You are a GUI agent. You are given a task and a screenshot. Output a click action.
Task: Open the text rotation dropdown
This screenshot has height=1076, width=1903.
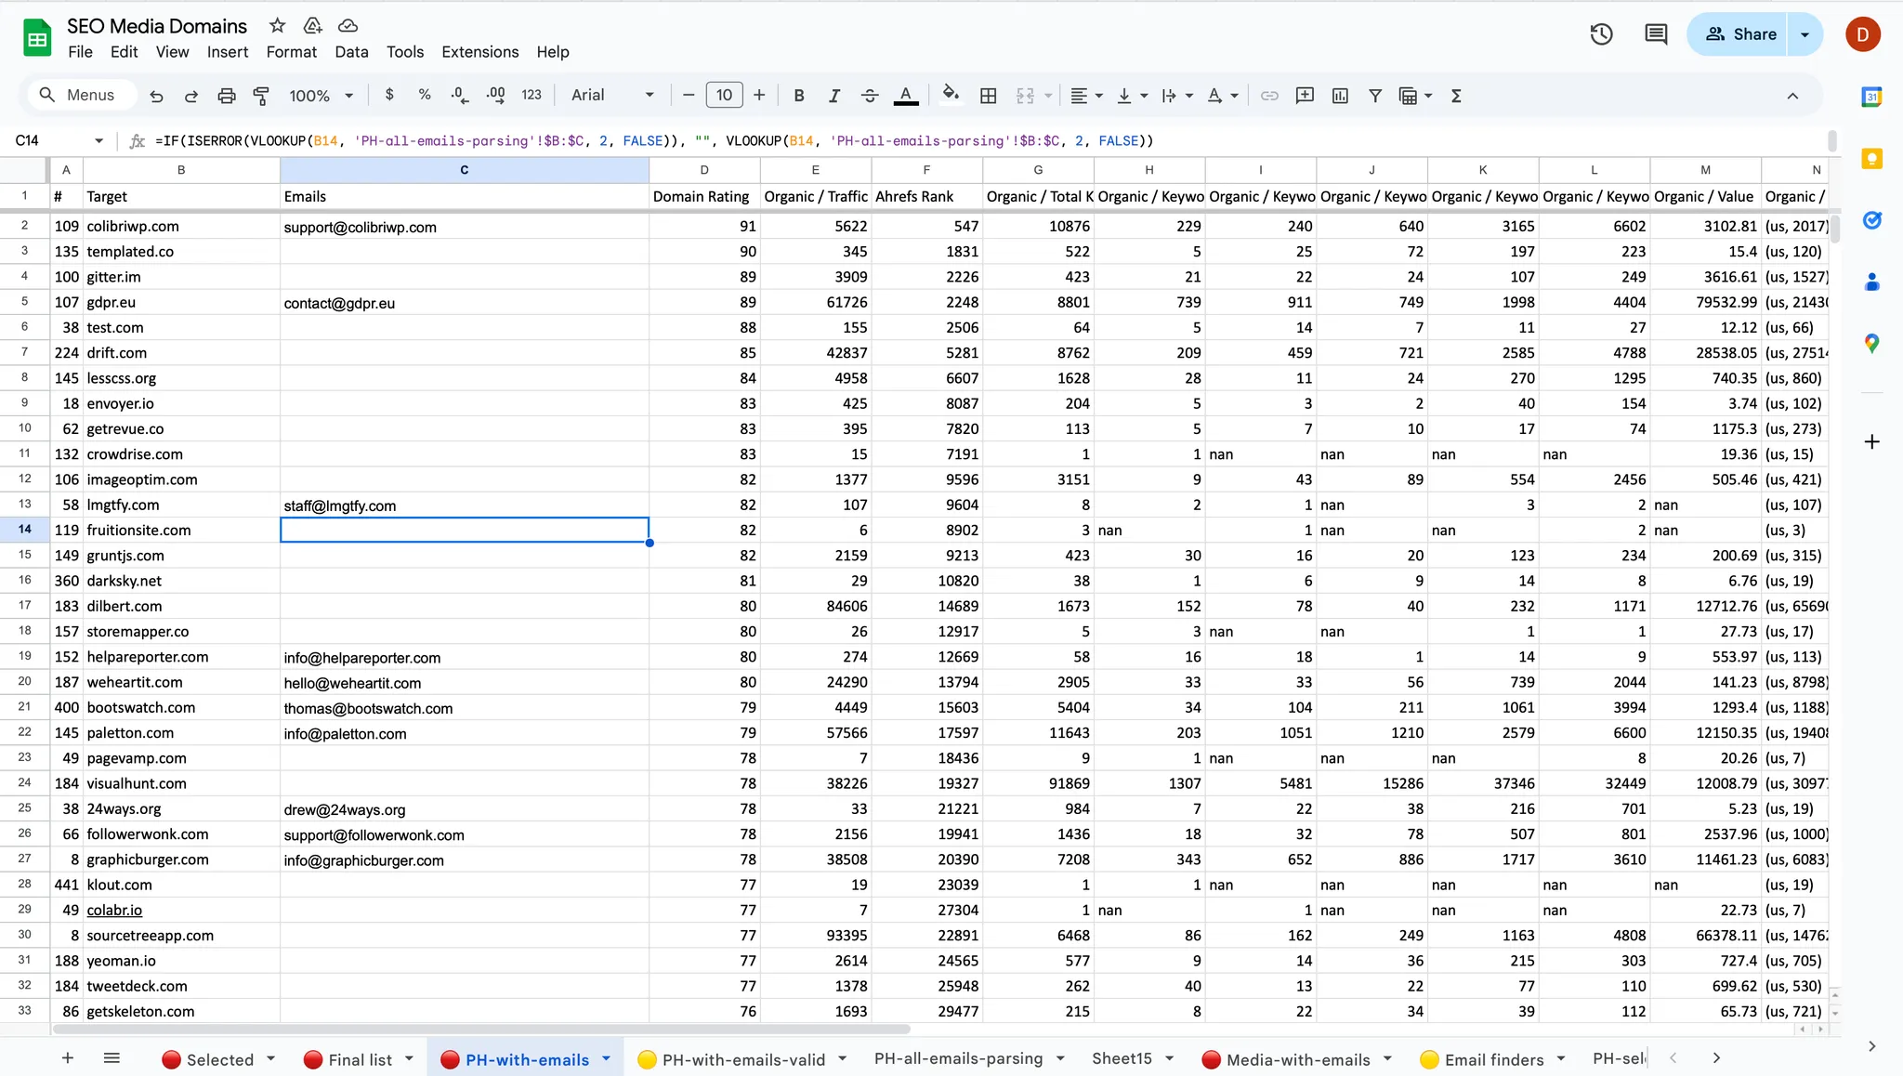[1222, 95]
